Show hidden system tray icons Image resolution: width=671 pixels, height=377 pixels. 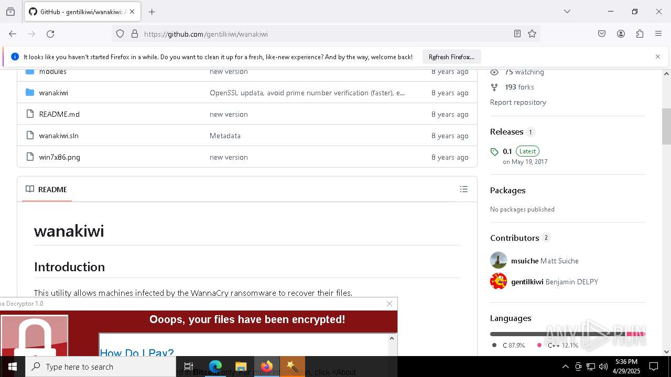(x=565, y=367)
